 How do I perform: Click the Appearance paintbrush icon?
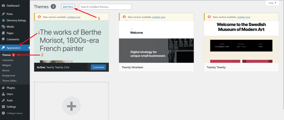pyautogui.click(x=3, y=48)
